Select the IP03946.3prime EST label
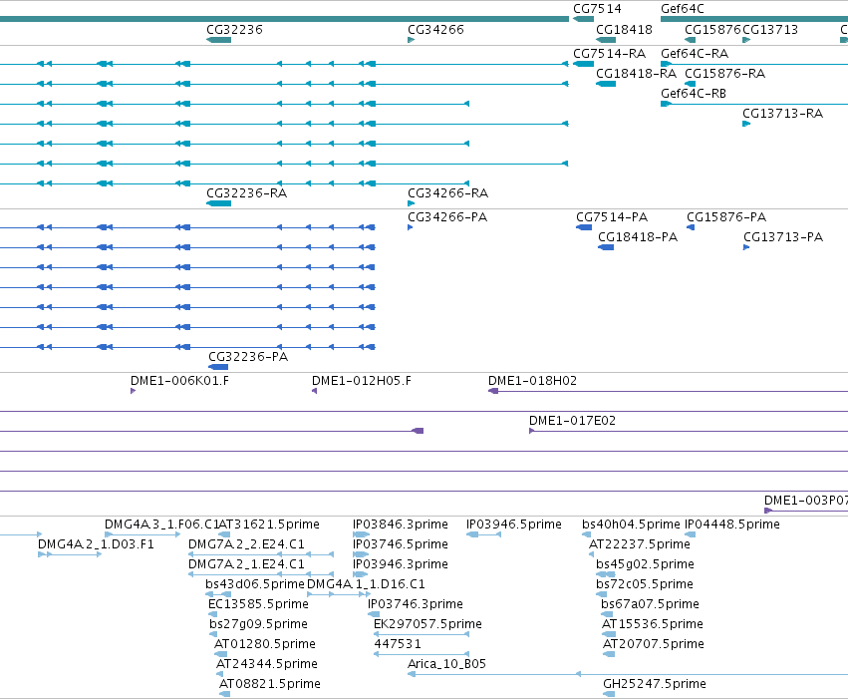The image size is (848, 699). click(x=401, y=564)
